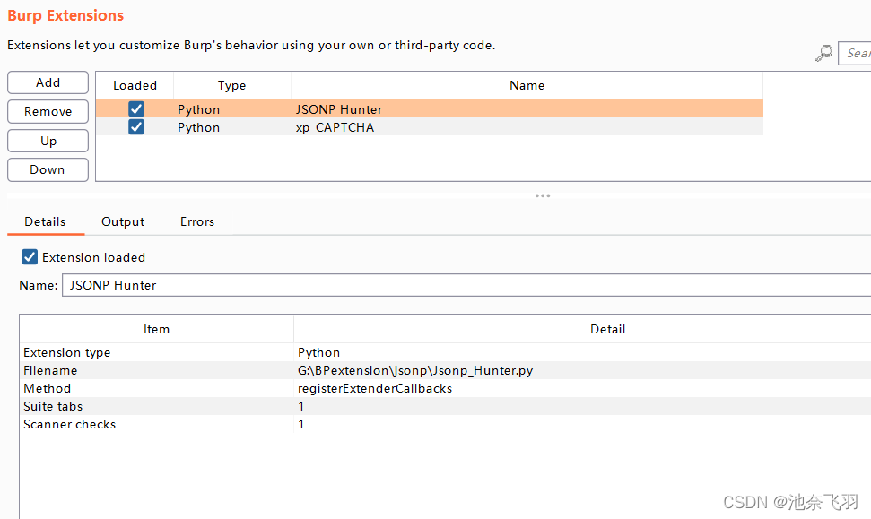Uncheck Loaded box for xp_CAPTCHA
Image resolution: width=871 pixels, height=519 pixels.
136,127
